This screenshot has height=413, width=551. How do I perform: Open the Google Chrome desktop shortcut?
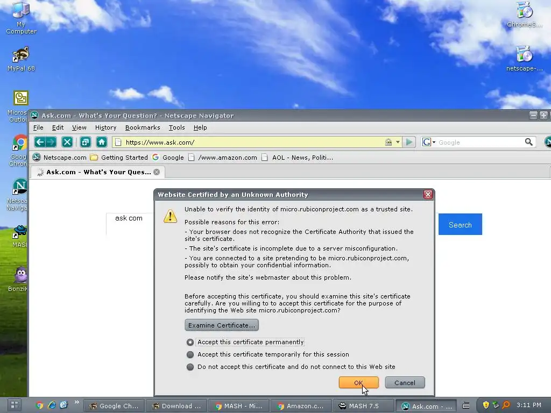(x=20, y=151)
